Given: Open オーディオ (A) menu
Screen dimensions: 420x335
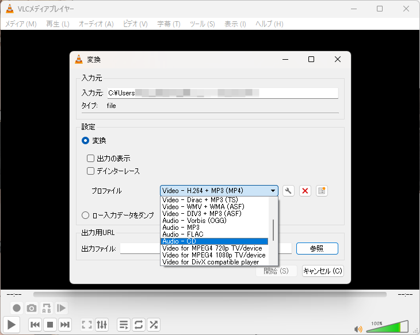Looking at the screenshot, I should pos(96,24).
